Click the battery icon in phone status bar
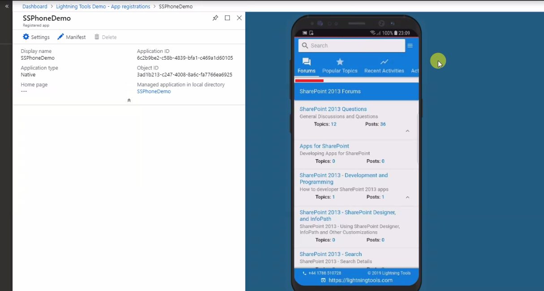Screen dimensions: 544x291 pos(396,33)
